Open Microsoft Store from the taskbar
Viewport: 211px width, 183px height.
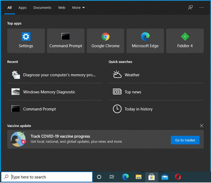click(151, 177)
